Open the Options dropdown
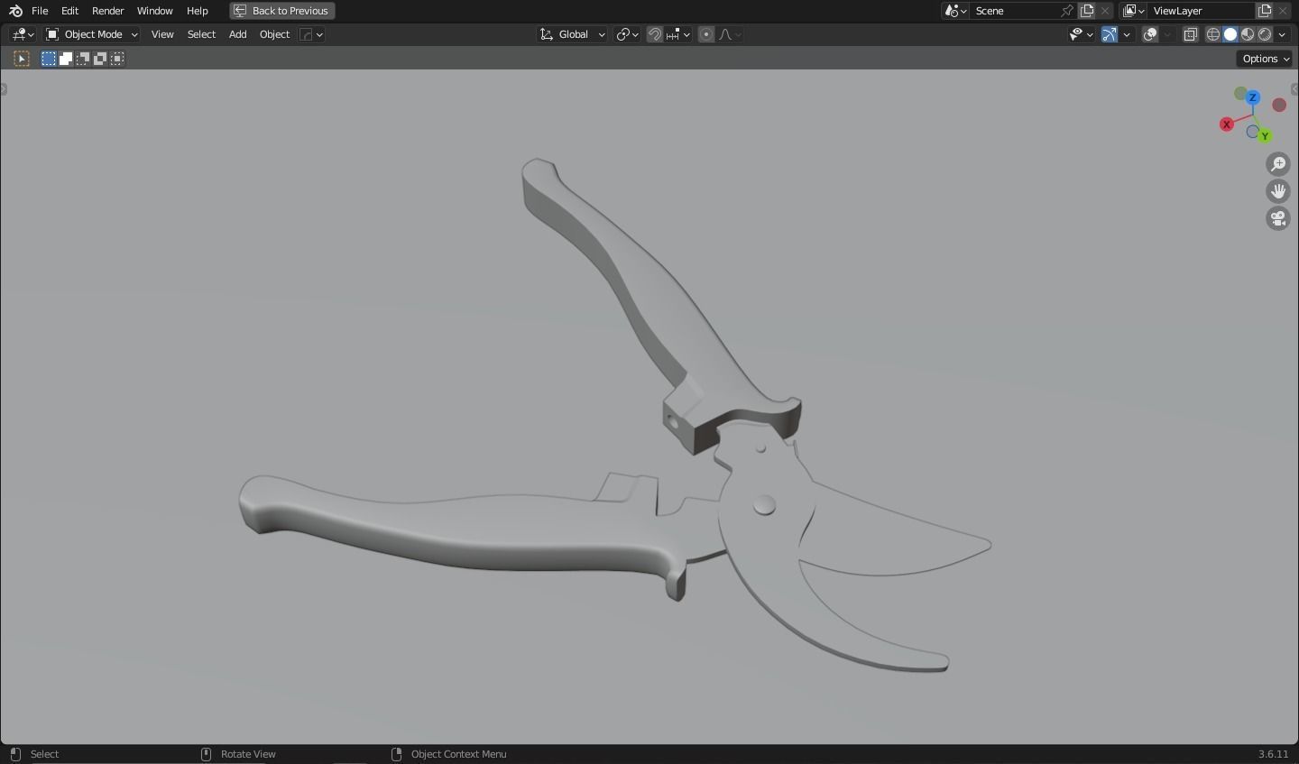 (1266, 59)
